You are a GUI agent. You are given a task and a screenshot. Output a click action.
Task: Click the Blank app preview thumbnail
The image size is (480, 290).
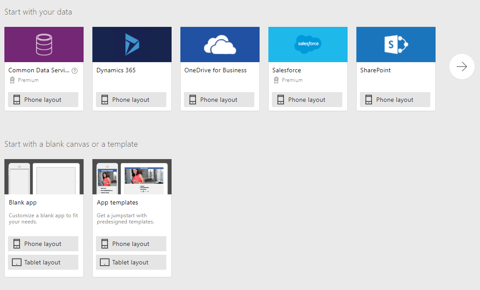coord(44,177)
